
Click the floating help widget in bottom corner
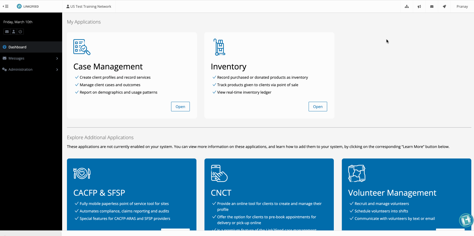pos(466,220)
